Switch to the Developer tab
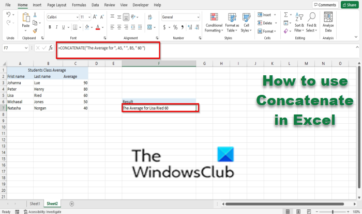Viewport: 362px width, 214px height. [x=140, y=5]
